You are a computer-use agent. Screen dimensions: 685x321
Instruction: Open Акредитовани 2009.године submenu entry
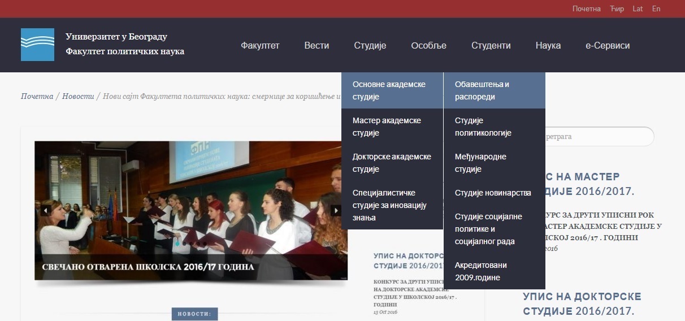point(495,271)
